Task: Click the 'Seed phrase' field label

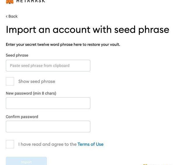Action: (x=17, y=55)
